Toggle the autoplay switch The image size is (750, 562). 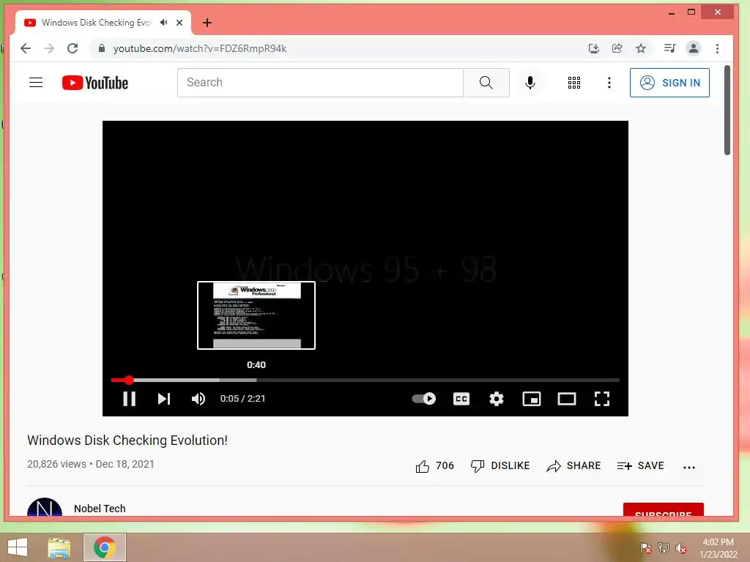424,399
